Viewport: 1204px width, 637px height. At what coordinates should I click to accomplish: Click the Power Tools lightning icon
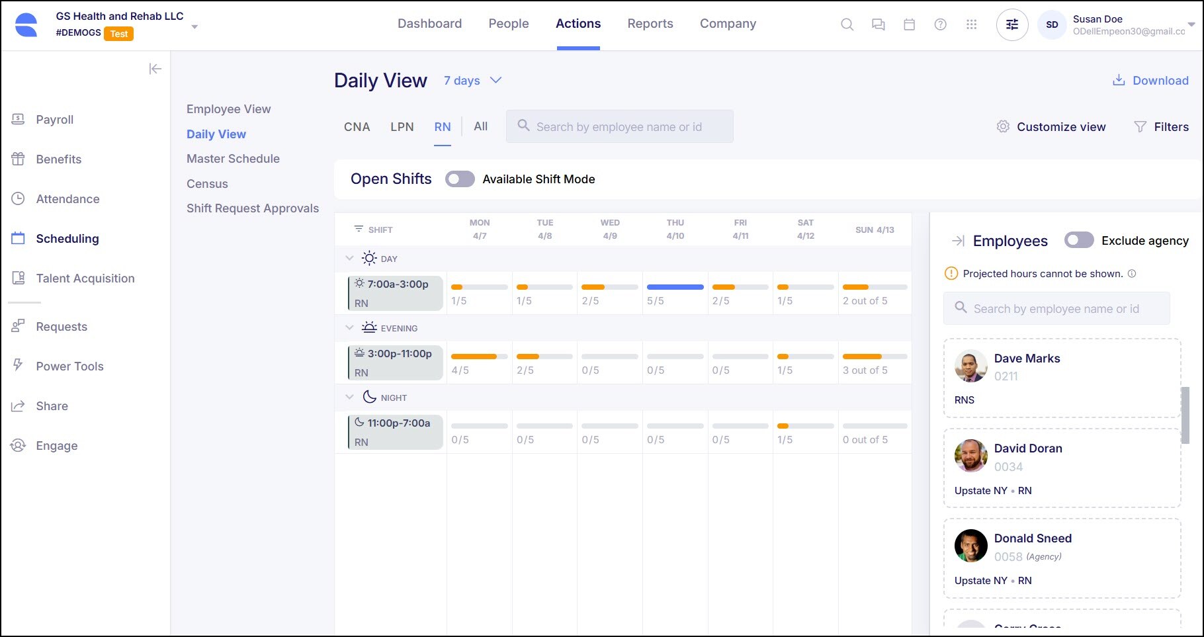pyautogui.click(x=18, y=366)
